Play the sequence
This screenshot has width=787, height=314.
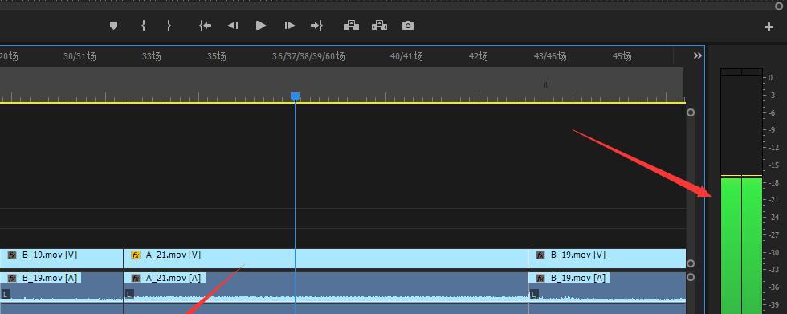260,26
